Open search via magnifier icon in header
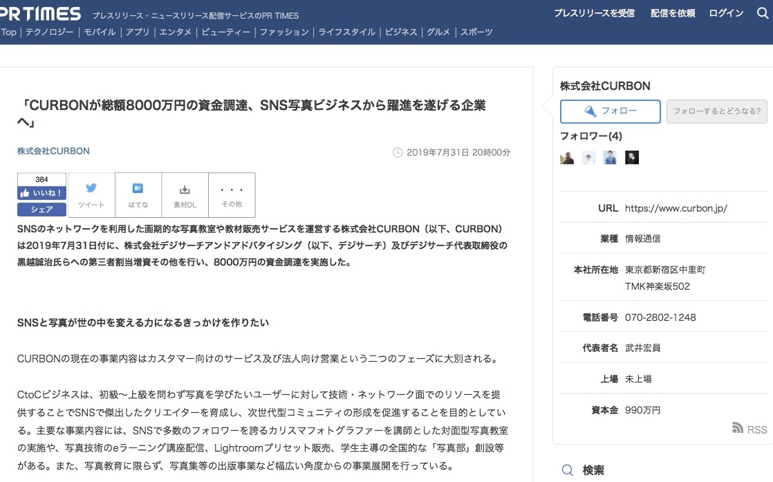This screenshot has height=482, width=773. tap(763, 13)
